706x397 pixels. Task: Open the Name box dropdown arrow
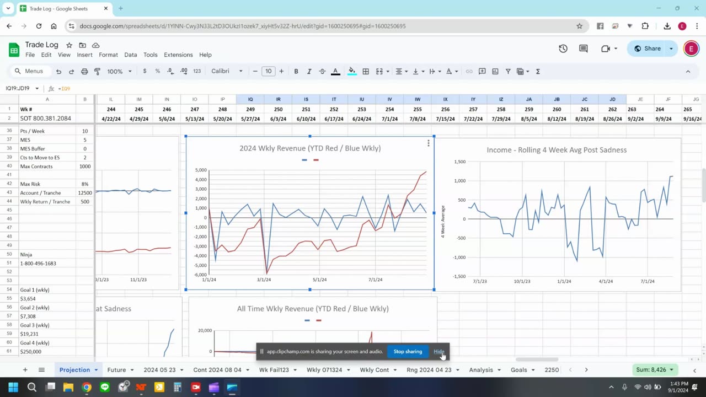click(37, 88)
